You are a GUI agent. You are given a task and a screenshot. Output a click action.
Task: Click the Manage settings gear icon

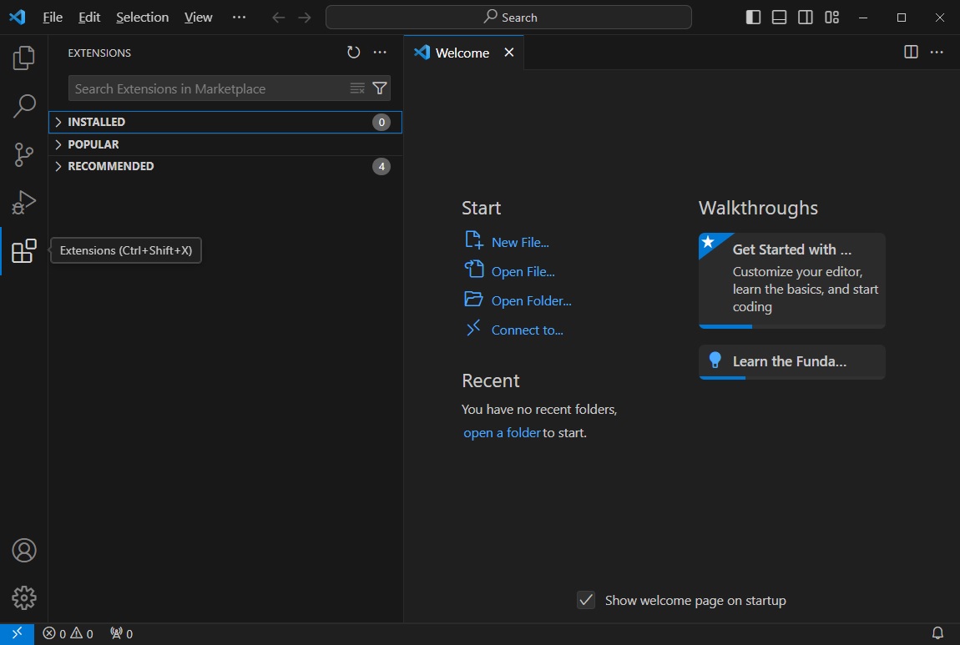24,597
